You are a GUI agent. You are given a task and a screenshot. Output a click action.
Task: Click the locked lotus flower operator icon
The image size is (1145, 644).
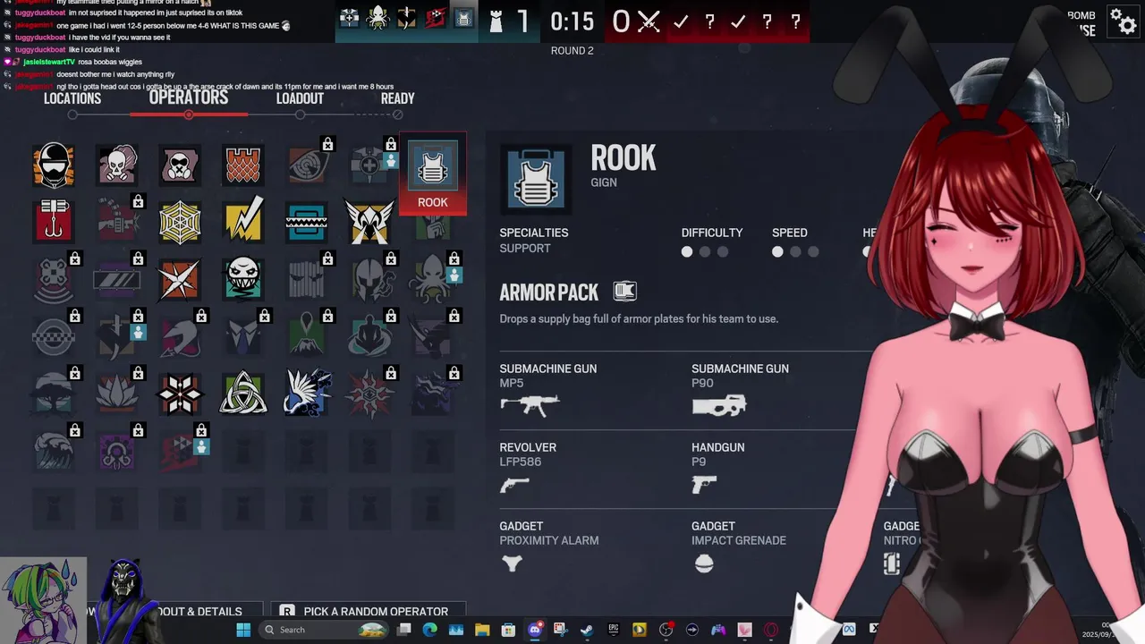coord(117,394)
